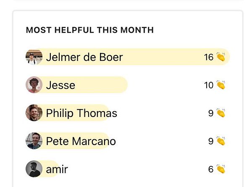Open Jelmer de Boer's profile name link
252x187 pixels.
[x=84, y=57]
